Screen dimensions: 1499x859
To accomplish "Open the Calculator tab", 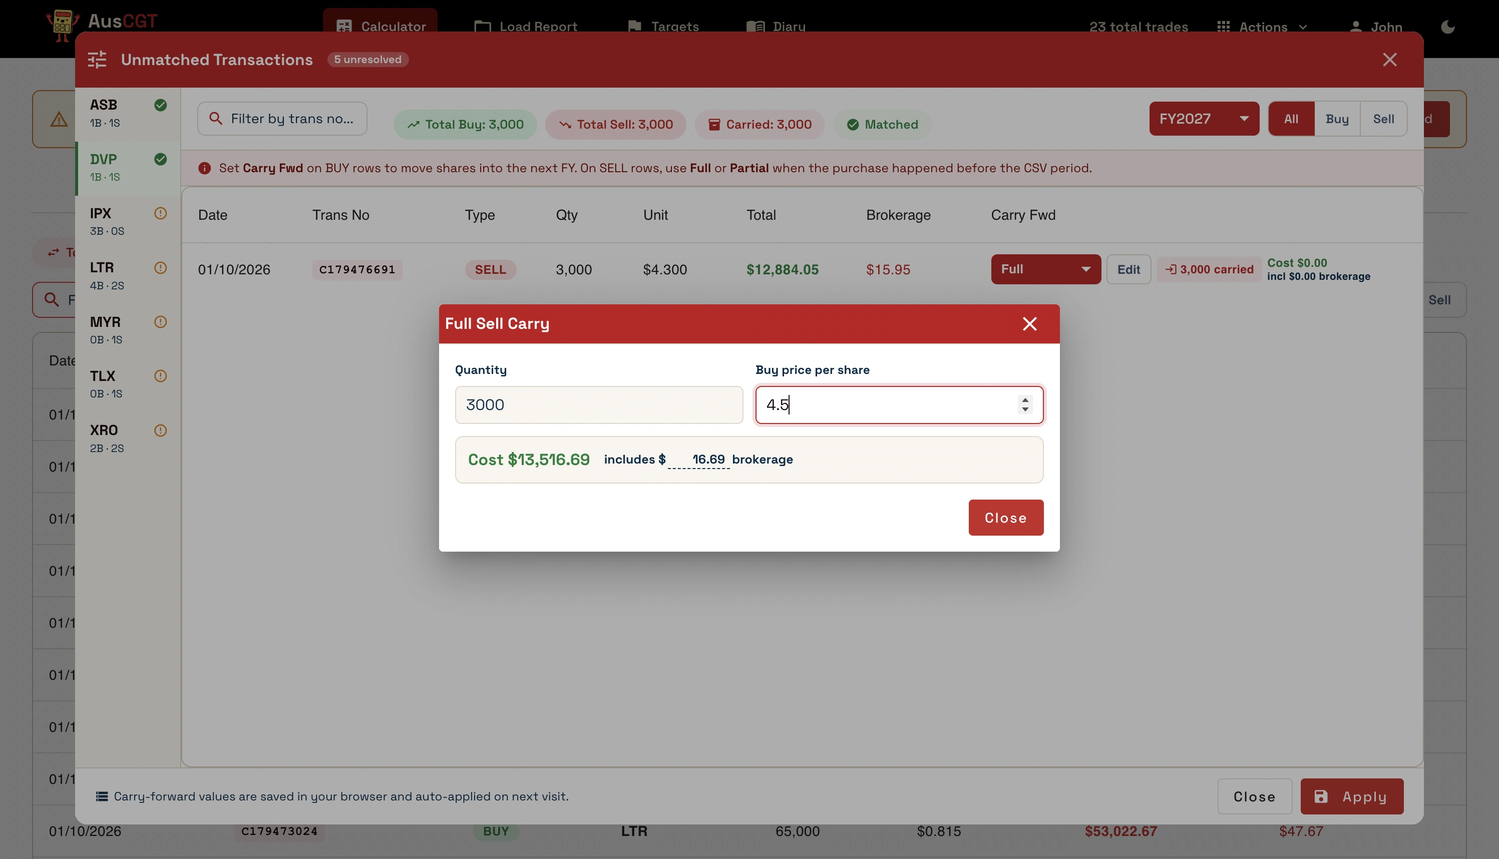I will pos(381,26).
